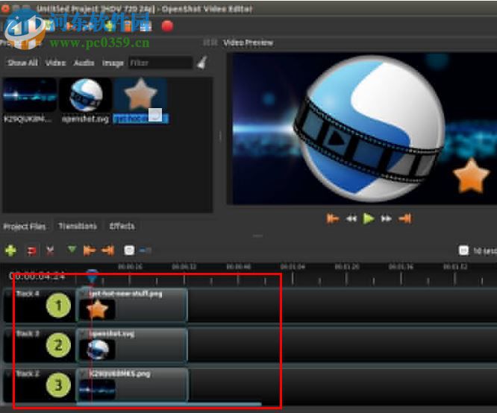The image size is (497, 413).
Task: Select the razor scissors tool
Action: click(50, 250)
